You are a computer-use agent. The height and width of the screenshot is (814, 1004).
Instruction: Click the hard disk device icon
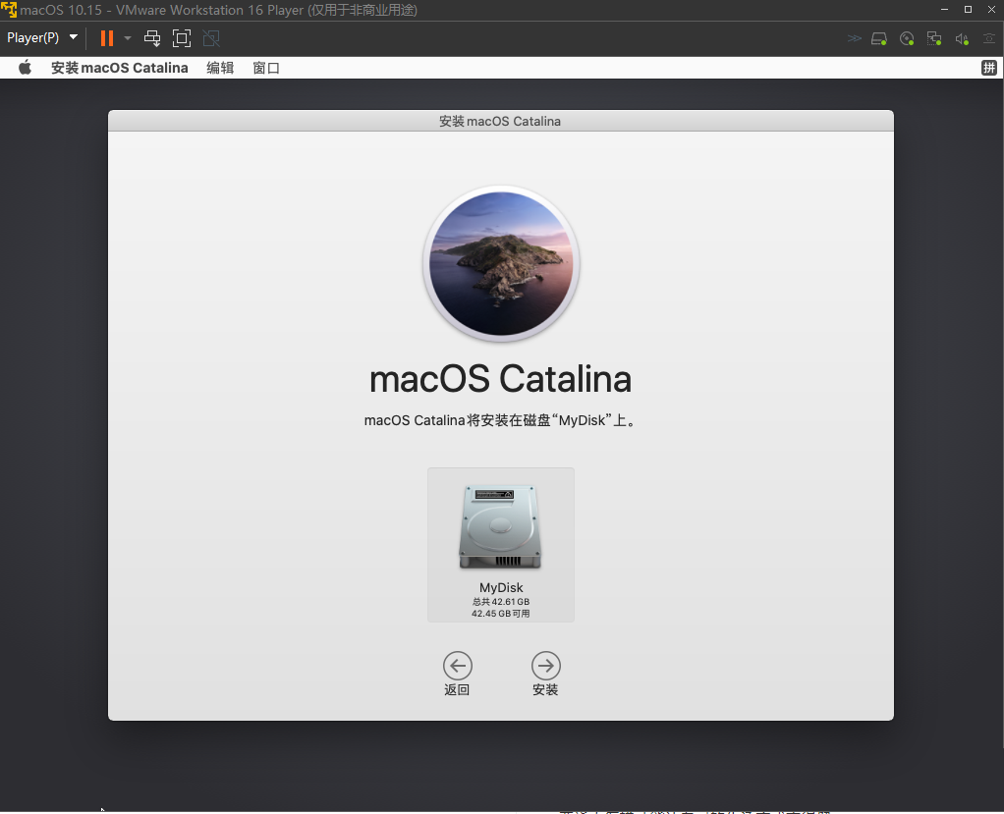click(x=879, y=38)
